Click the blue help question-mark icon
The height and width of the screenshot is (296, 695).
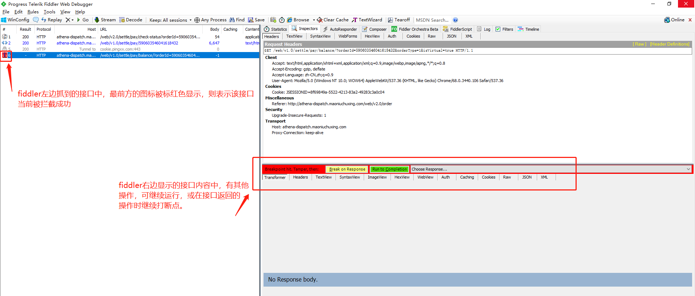pyautogui.click(x=455, y=20)
